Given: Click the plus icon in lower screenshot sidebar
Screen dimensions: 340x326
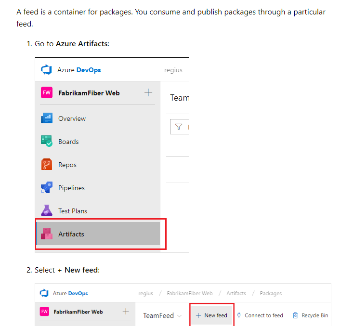Looking at the screenshot, I should (126, 312).
